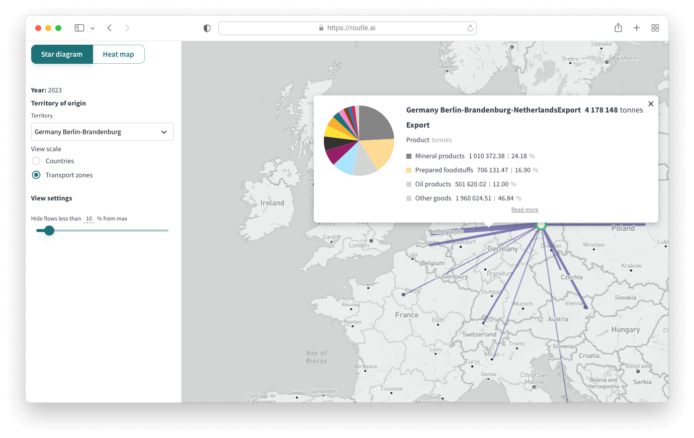Open the Read more link in the popup
The image size is (694, 438).
[x=525, y=209]
